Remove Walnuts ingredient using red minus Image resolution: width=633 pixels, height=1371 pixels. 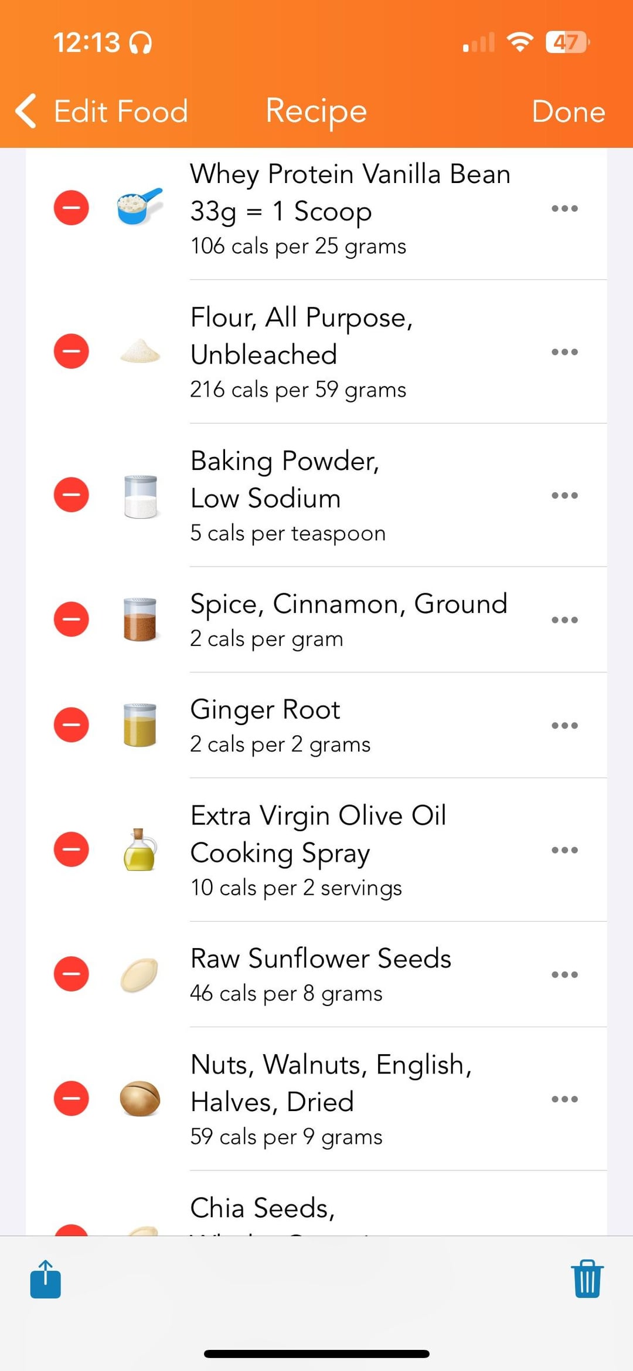(72, 1098)
